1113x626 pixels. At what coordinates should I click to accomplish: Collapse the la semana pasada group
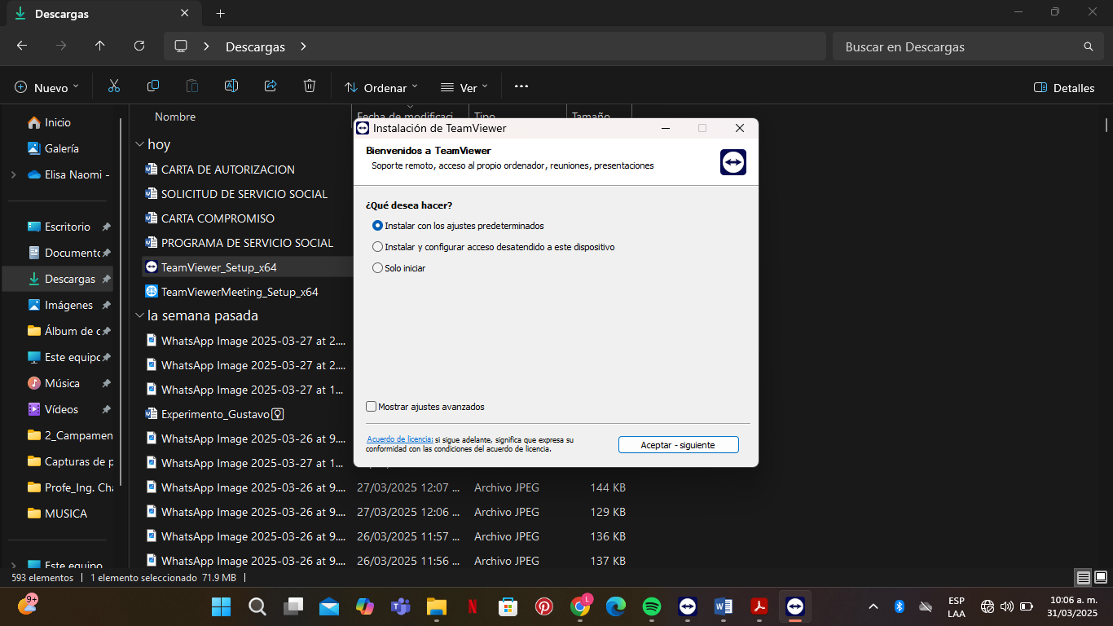click(x=139, y=316)
